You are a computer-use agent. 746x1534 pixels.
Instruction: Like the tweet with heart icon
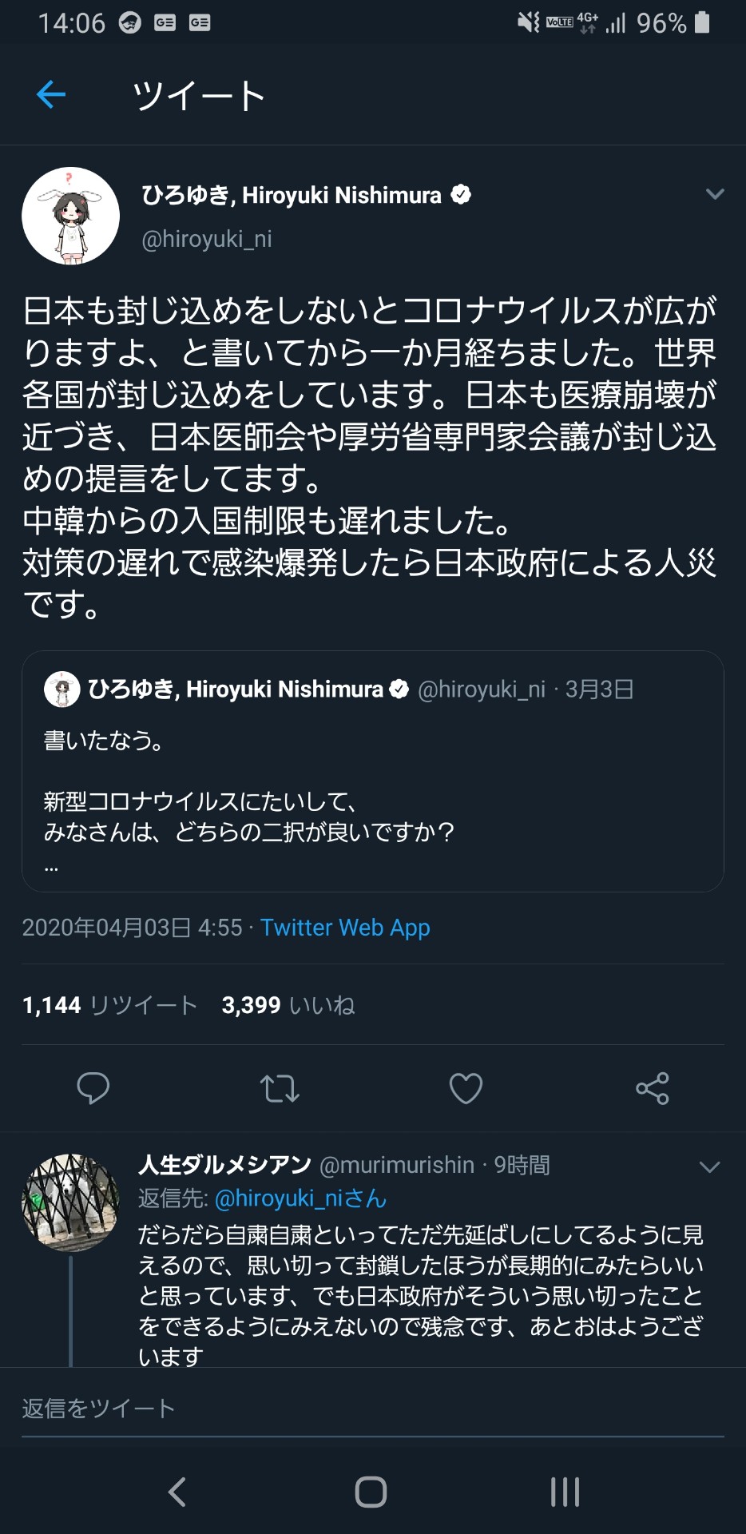(466, 1088)
